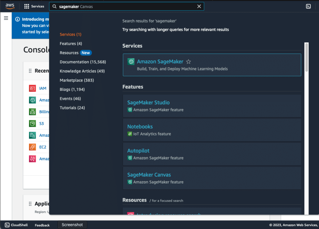Click the IAM service icon

[32, 88]
